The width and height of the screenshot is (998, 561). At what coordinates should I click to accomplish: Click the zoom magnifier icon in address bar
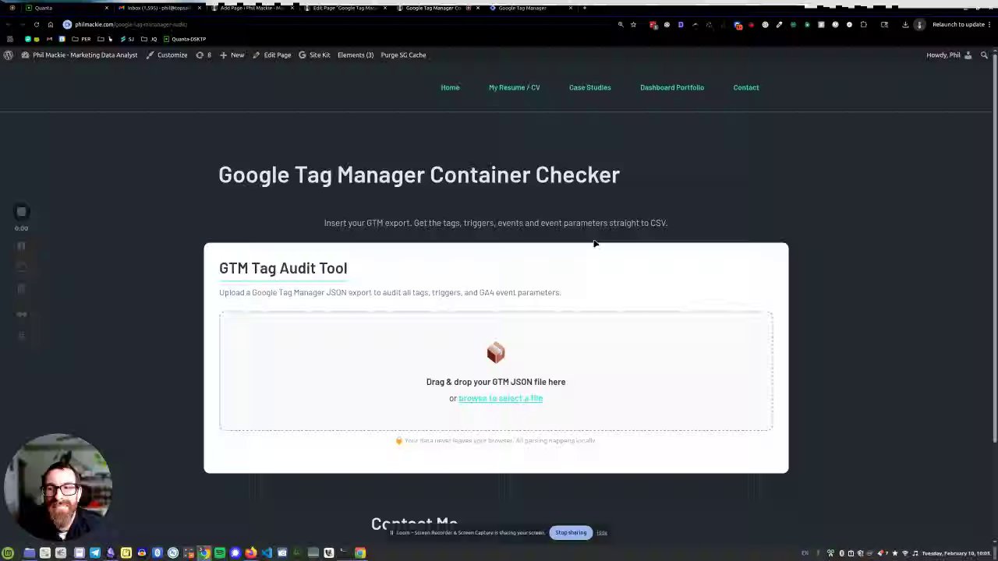(621, 24)
